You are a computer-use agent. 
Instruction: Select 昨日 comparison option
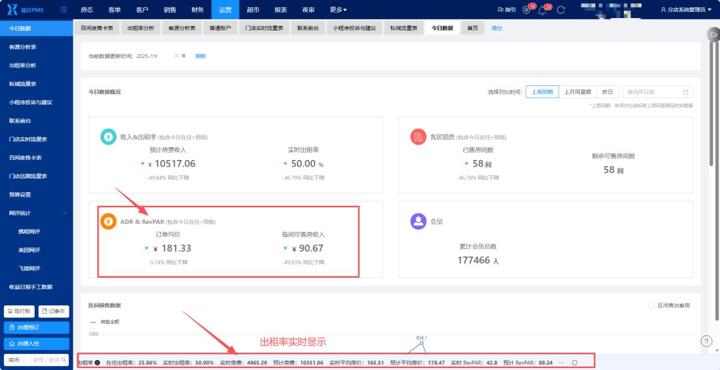[607, 92]
